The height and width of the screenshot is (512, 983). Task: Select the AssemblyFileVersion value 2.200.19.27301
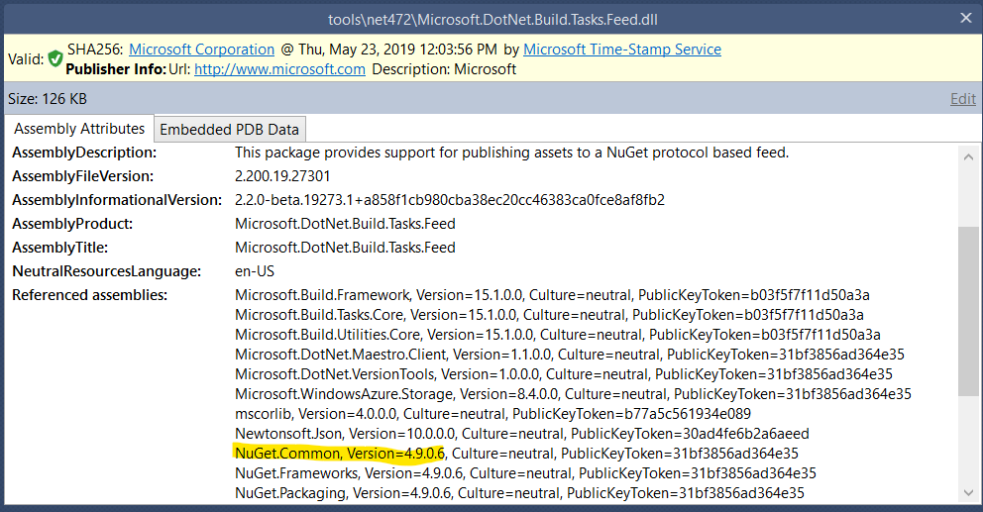click(282, 176)
